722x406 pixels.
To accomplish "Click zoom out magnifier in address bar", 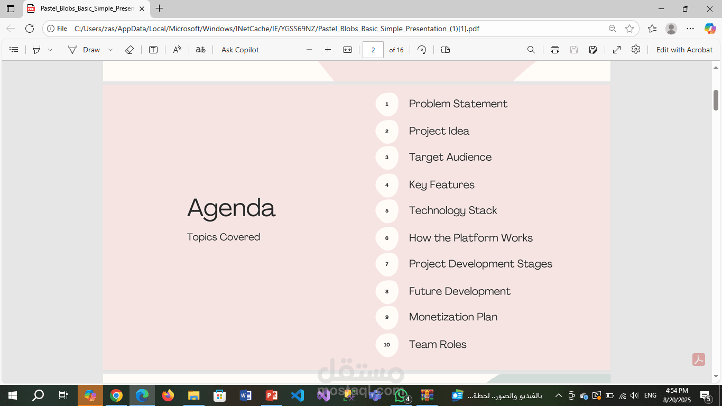I will (x=612, y=29).
